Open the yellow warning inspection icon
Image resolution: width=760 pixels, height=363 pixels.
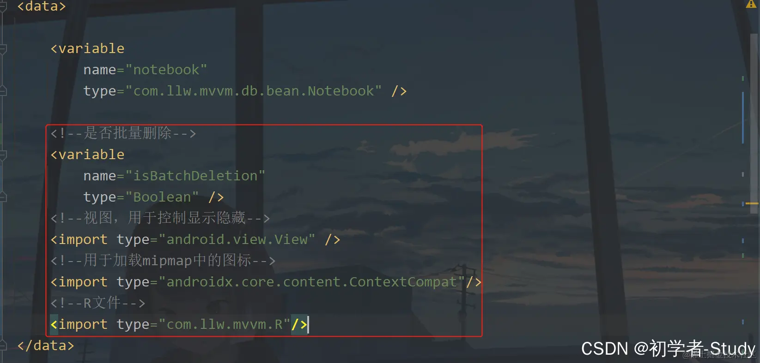click(x=751, y=4)
